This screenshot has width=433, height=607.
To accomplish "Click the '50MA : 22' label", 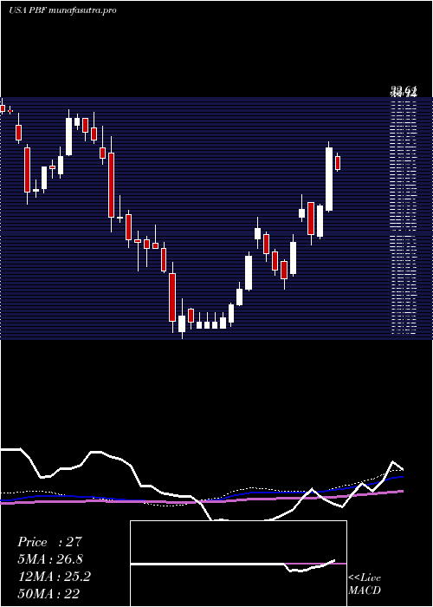I will pyautogui.click(x=48, y=594).
